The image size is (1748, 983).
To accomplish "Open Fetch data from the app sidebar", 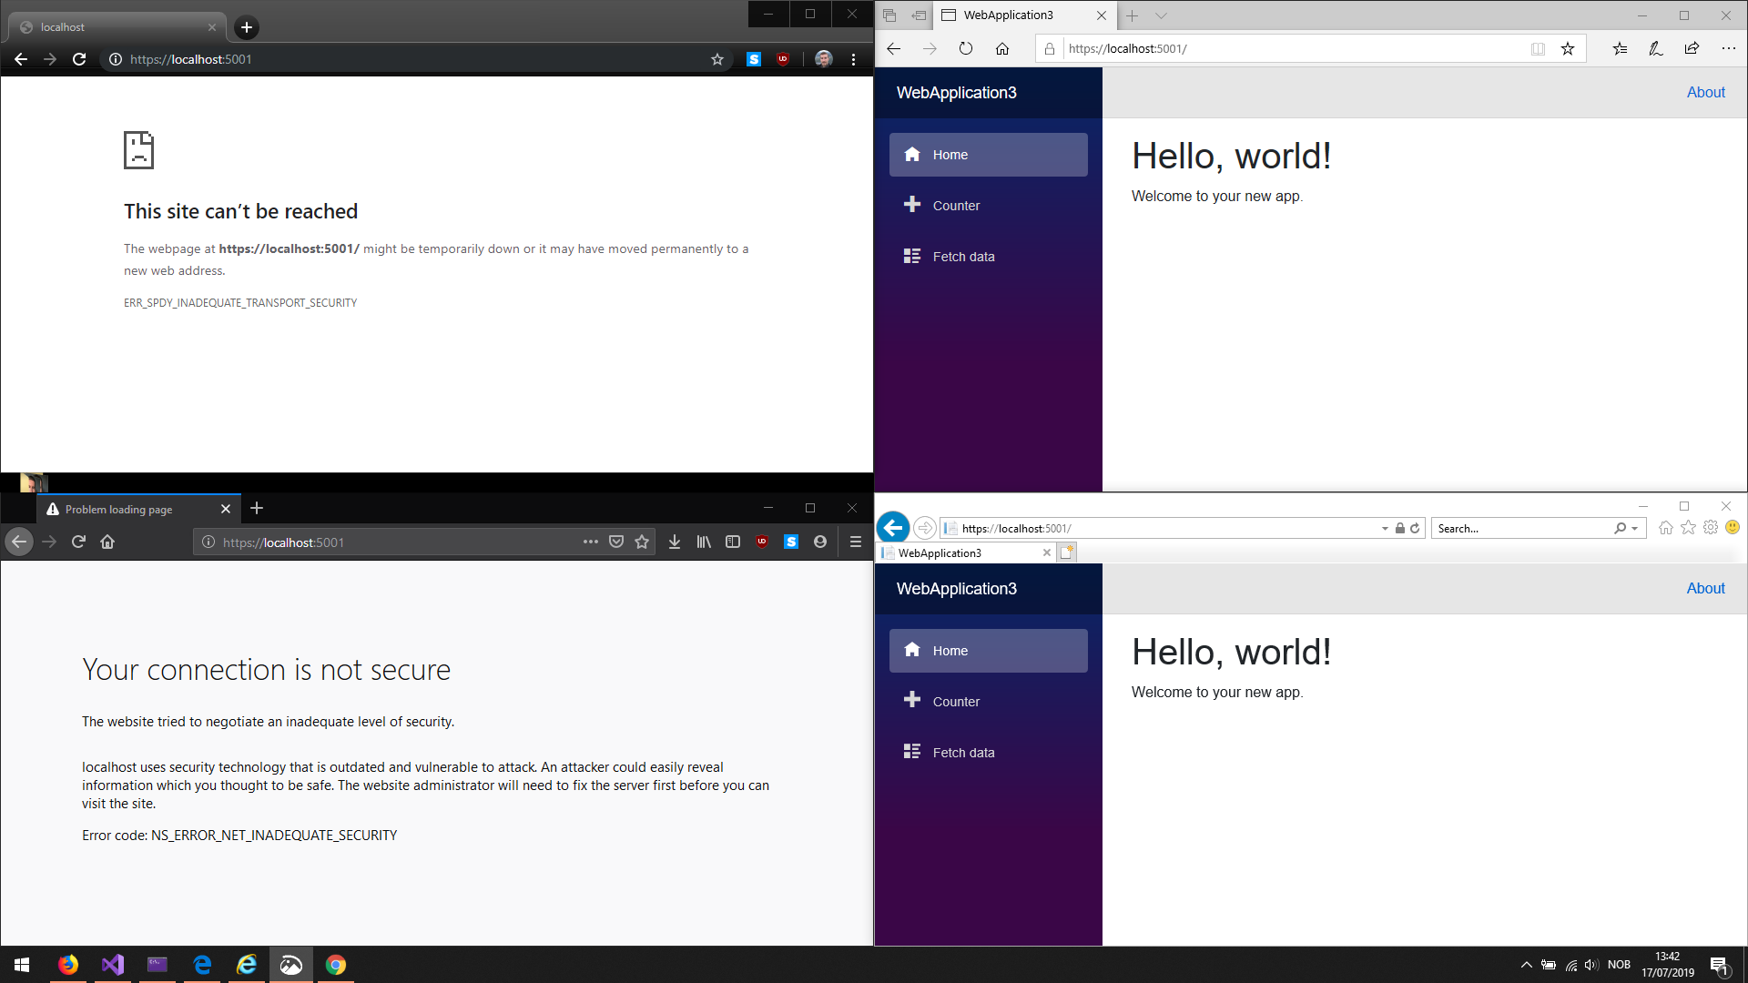I will (x=962, y=256).
